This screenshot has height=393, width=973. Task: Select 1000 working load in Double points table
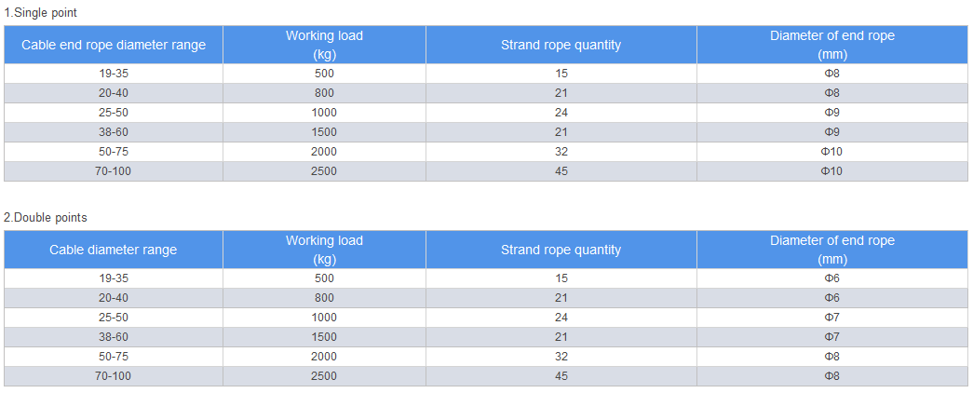click(325, 318)
